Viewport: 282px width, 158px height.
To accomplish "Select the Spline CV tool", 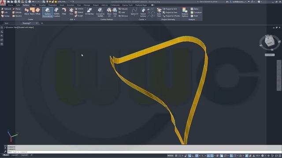I will (134, 11).
